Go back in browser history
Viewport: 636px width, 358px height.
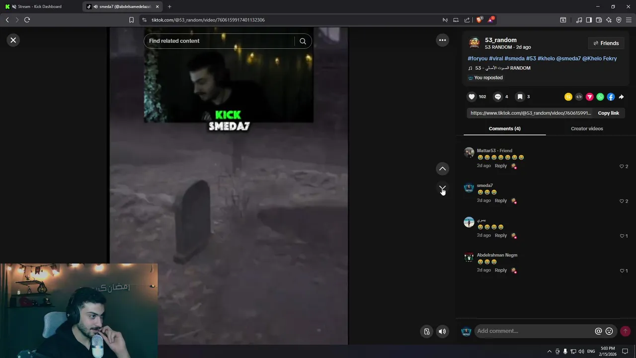click(x=7, y=20)
